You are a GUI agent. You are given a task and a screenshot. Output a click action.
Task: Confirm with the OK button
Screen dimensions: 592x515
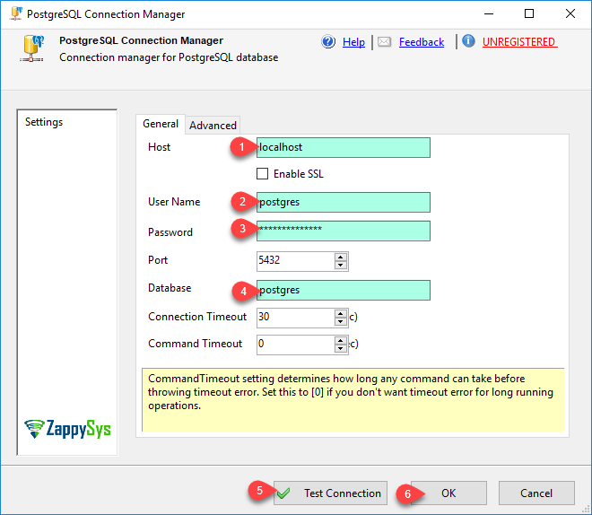(x=448, y=493)
